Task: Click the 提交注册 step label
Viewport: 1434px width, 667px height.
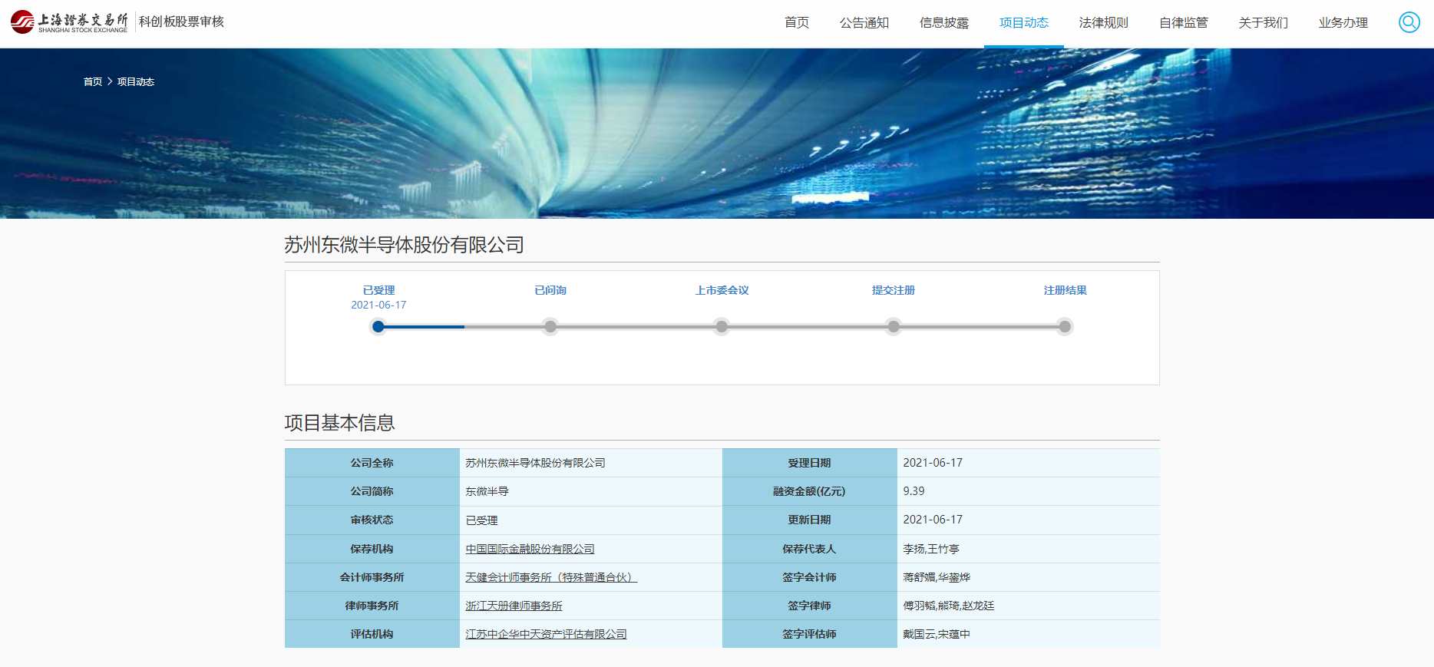Action: pos(894,290)
